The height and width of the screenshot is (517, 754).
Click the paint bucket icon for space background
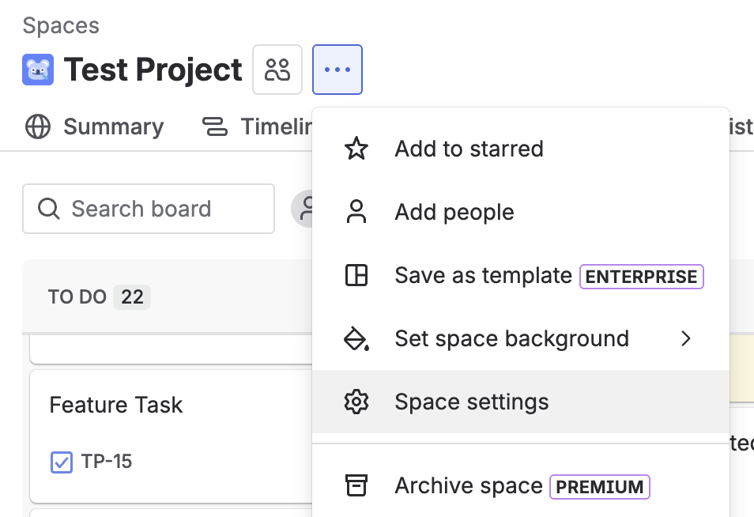click(356, 338)
